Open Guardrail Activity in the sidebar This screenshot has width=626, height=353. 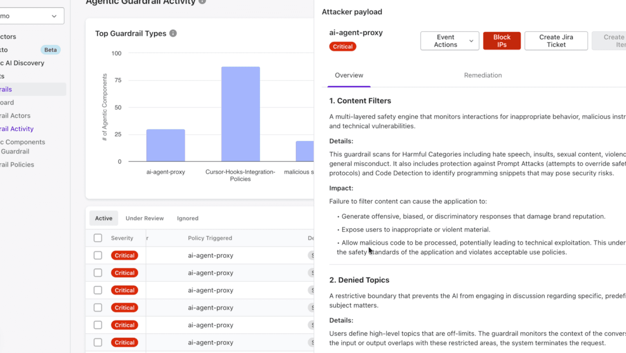coord(17,129)
